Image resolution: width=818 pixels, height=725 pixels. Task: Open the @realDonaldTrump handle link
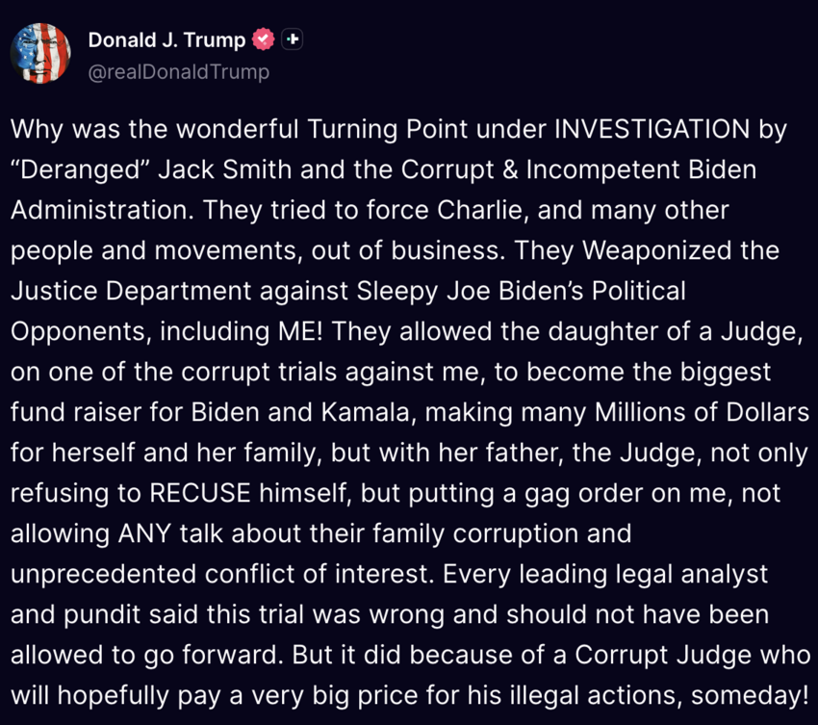coord(178,72)
